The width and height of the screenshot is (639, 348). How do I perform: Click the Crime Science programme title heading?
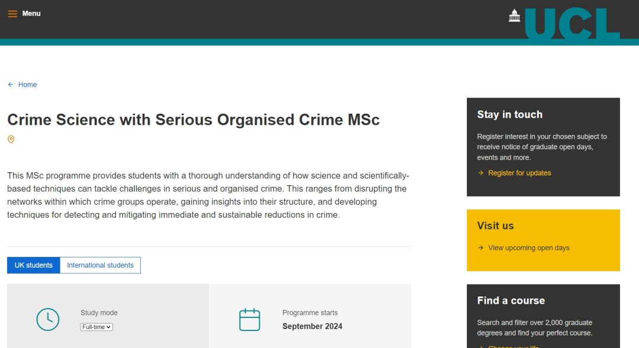[x=193, y=120]
